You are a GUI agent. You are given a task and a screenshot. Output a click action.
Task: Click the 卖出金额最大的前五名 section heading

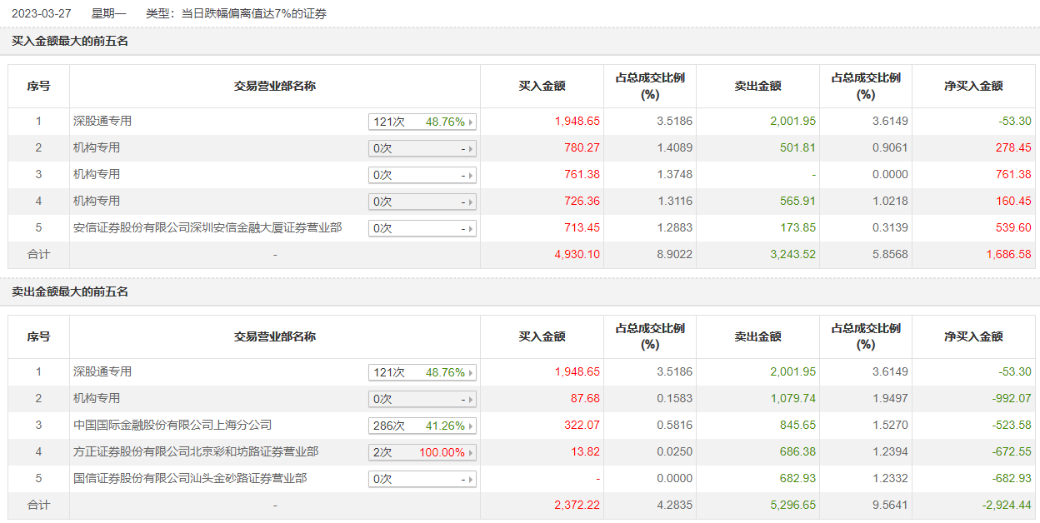click(x=70, y=291)
